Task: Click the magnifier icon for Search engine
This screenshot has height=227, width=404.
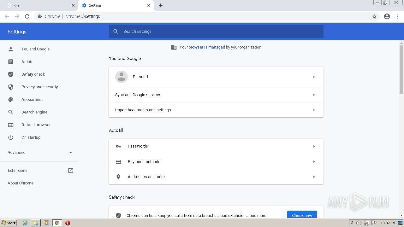Action: pos(11,112)
